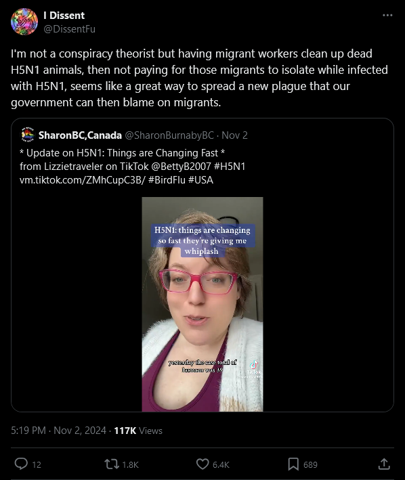The height and width of the screenshot is (480, 405).
Task: Click the #H5N1 hashtag
Action: tap(230, 167)
